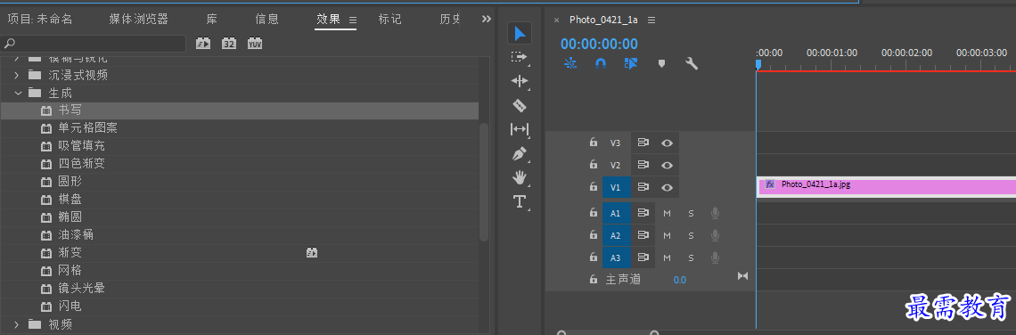Toggle V3 track lock
The image size is (1016, 335).
point(593,143)
